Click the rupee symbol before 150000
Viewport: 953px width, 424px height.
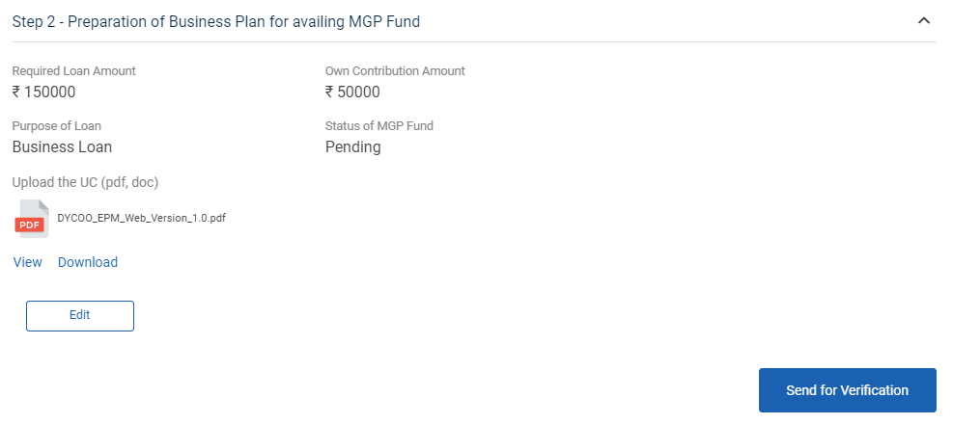16,93
